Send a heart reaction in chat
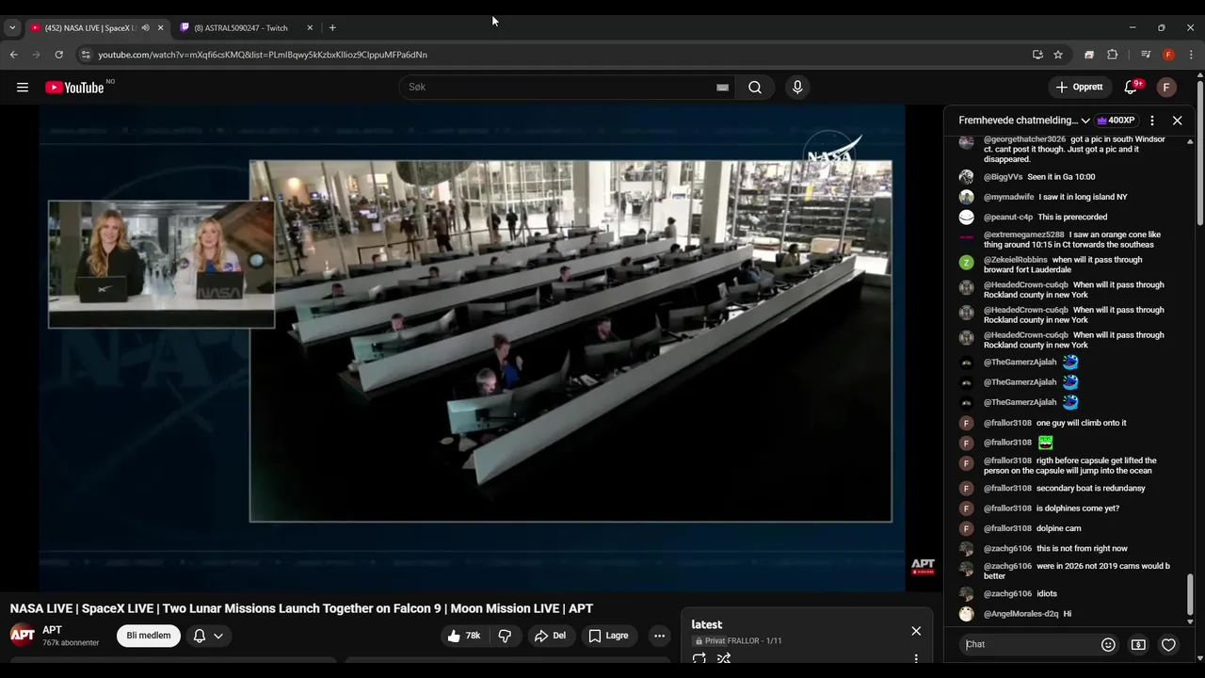The height and width of the screenshot is (678, 1205). tap(1168, 644)
